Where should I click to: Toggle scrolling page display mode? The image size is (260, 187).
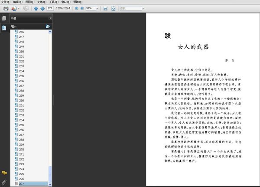pyautogui.click(x=106, y=8)
